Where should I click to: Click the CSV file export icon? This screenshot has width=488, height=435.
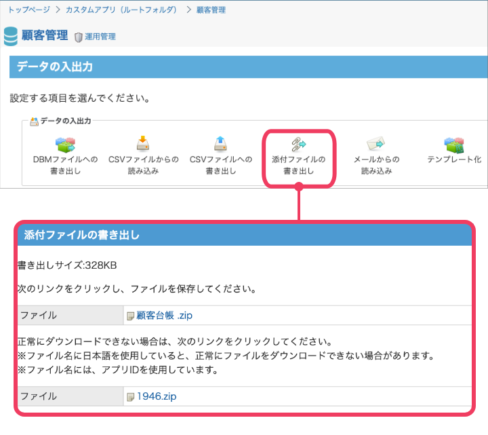point(220,144)
